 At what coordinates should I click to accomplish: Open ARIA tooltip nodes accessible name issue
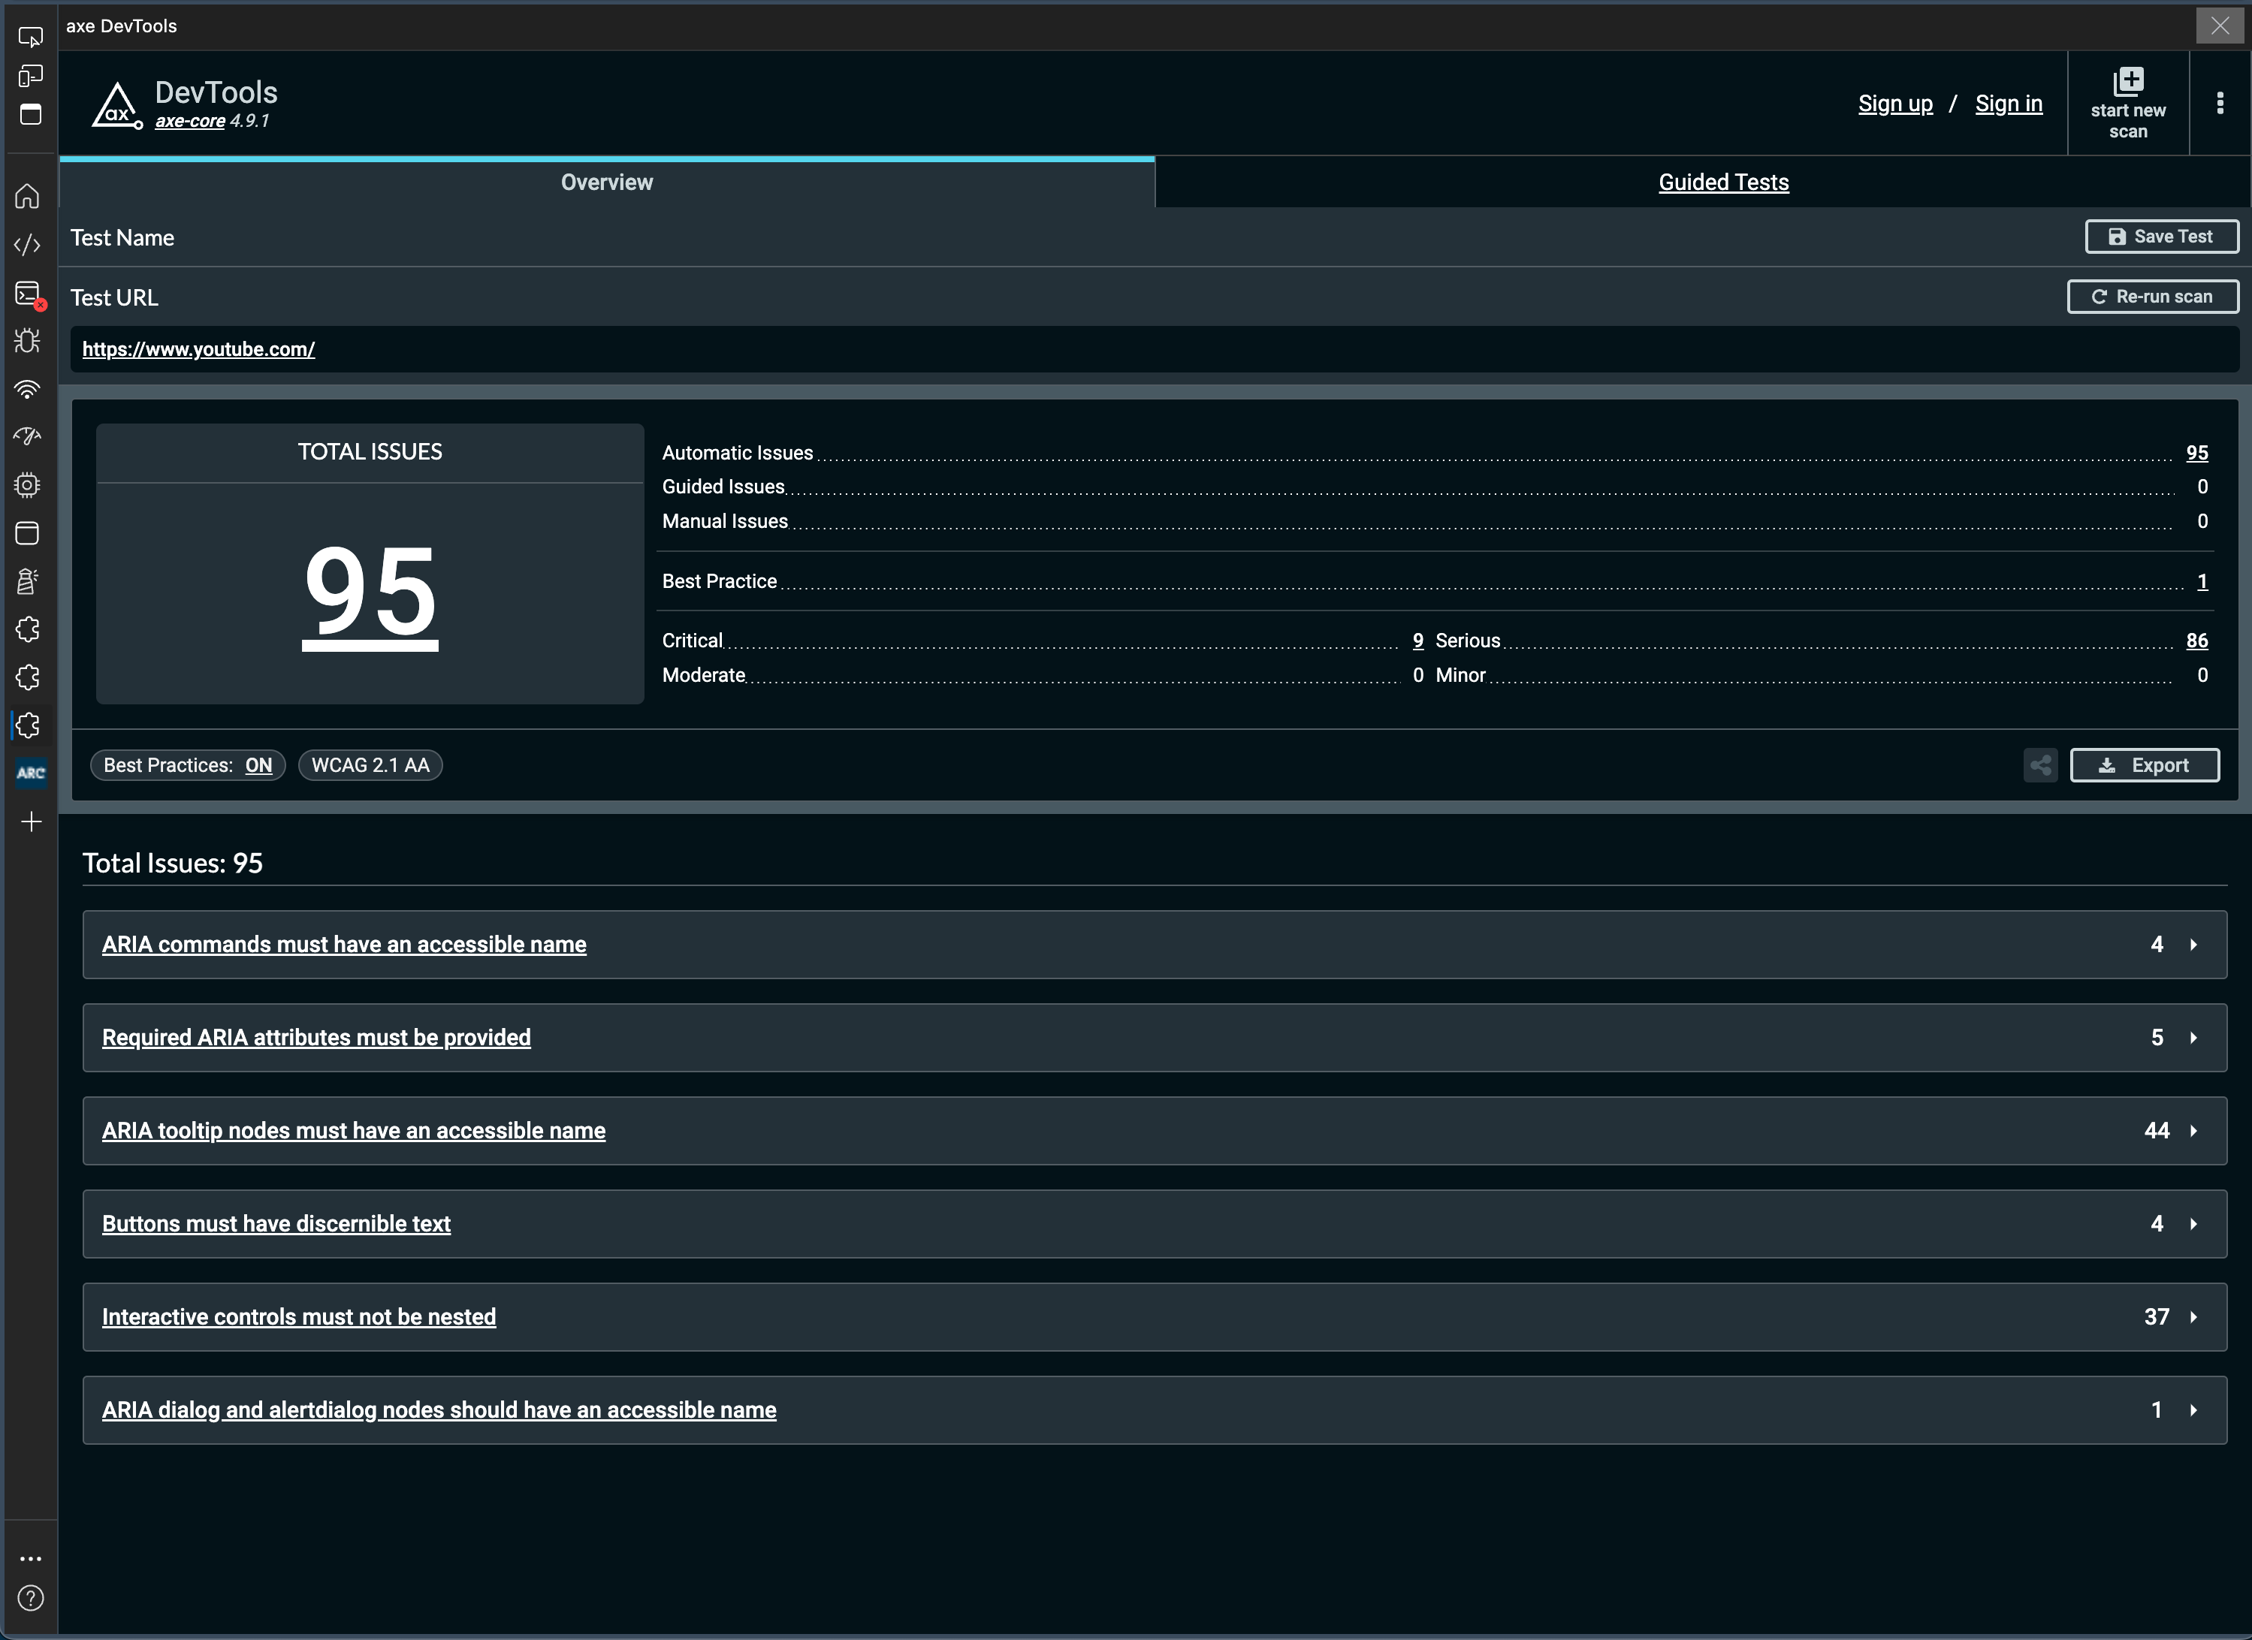[x=354, y=1131]
